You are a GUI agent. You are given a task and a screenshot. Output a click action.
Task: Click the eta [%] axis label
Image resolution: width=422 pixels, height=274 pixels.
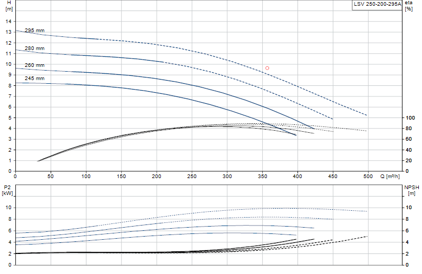[408, 6]
